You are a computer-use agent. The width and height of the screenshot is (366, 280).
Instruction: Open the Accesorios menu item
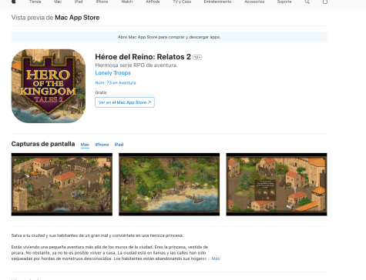(x=254, y=2)
